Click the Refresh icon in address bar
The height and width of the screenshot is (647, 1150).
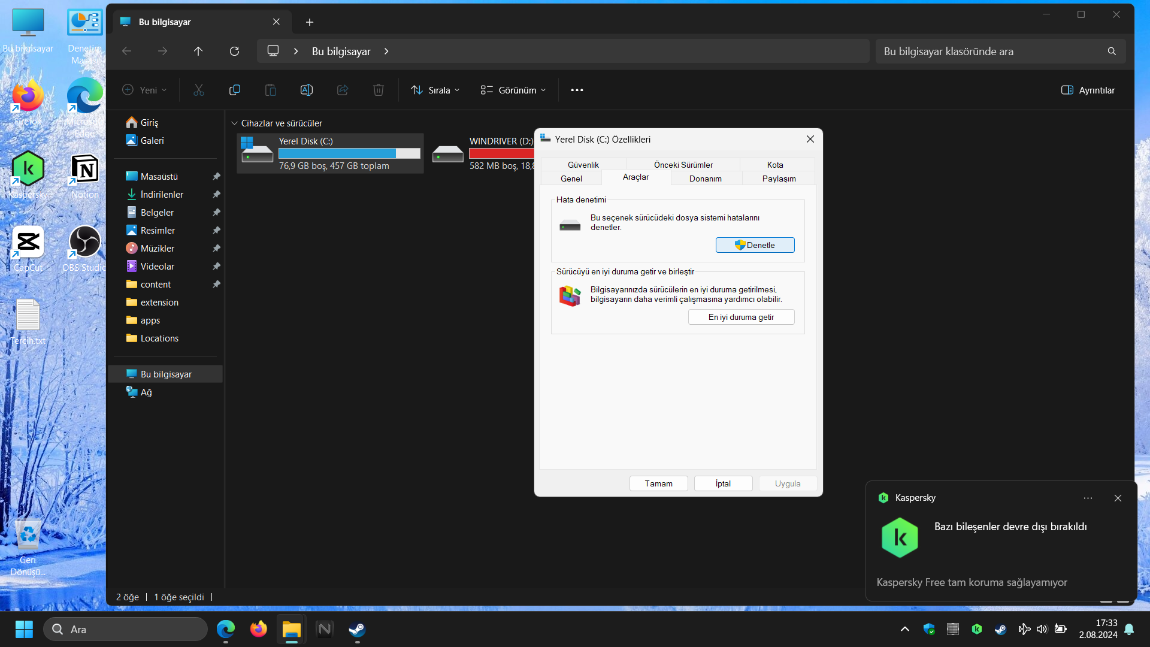pos(234,52)
